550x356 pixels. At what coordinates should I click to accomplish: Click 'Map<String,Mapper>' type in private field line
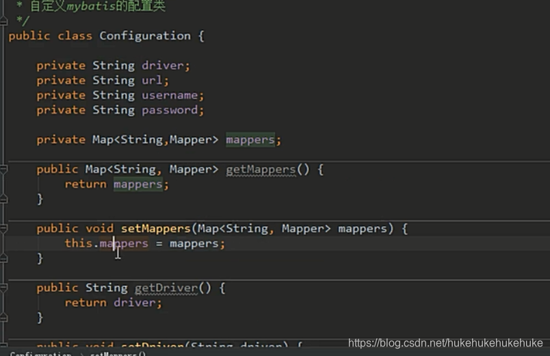pyautogui.click(x=155, y=140)
